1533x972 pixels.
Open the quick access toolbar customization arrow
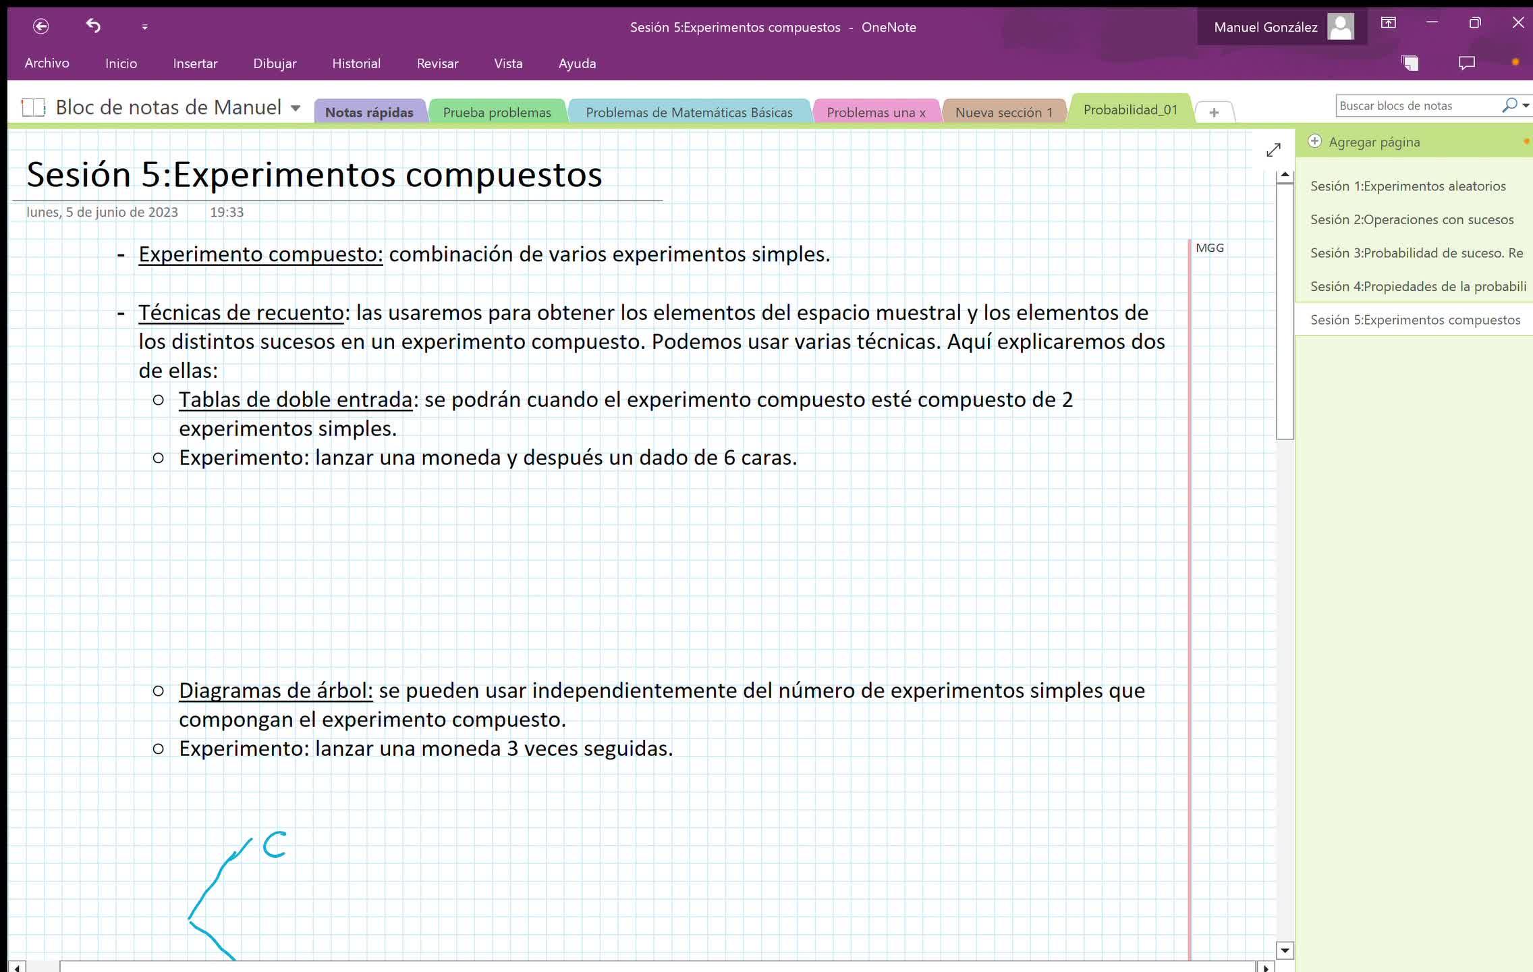144,27
